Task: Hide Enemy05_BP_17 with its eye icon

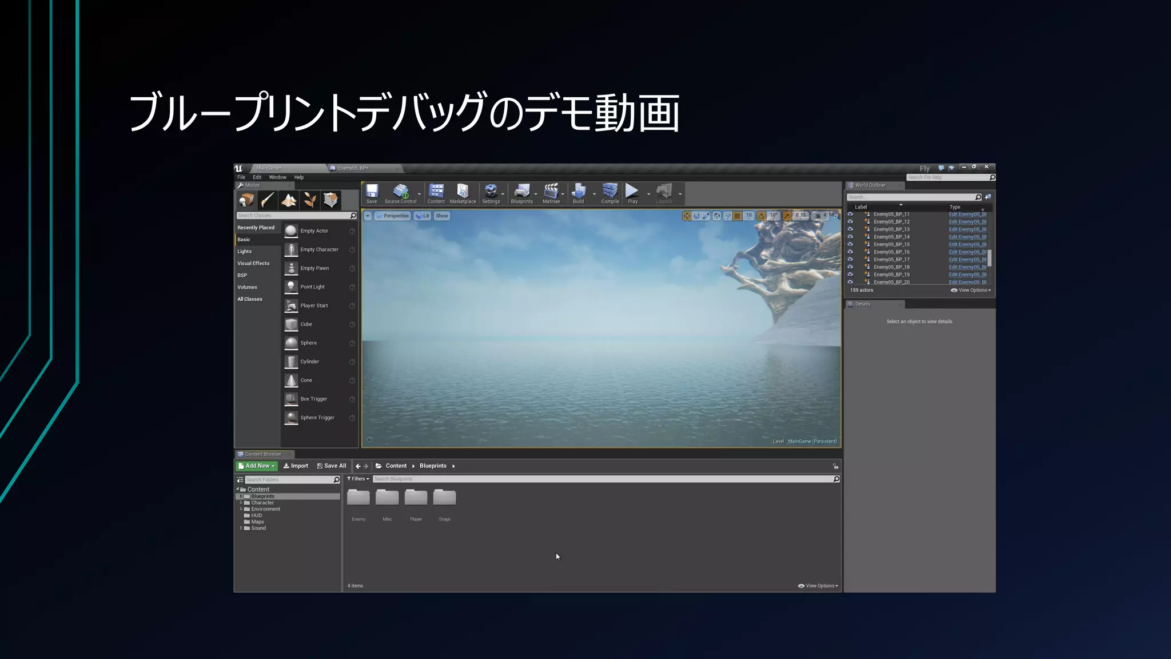Action: 850,259
